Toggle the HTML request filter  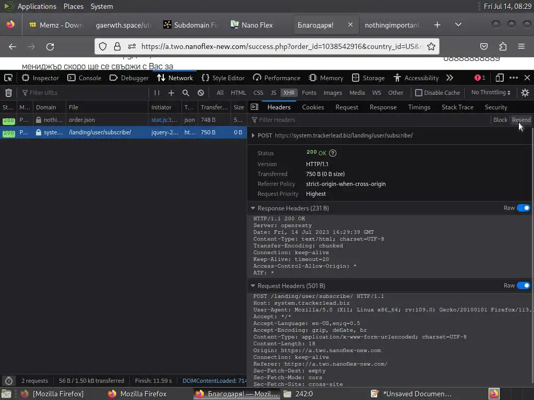238,93
